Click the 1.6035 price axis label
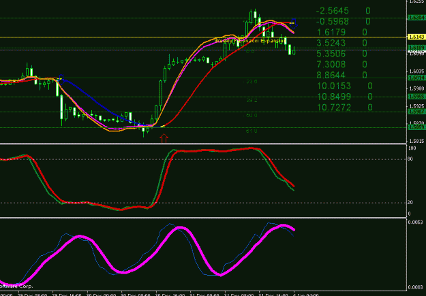This screenshot has width=426, height=296. pyautogui.click(x=416, y=71)
